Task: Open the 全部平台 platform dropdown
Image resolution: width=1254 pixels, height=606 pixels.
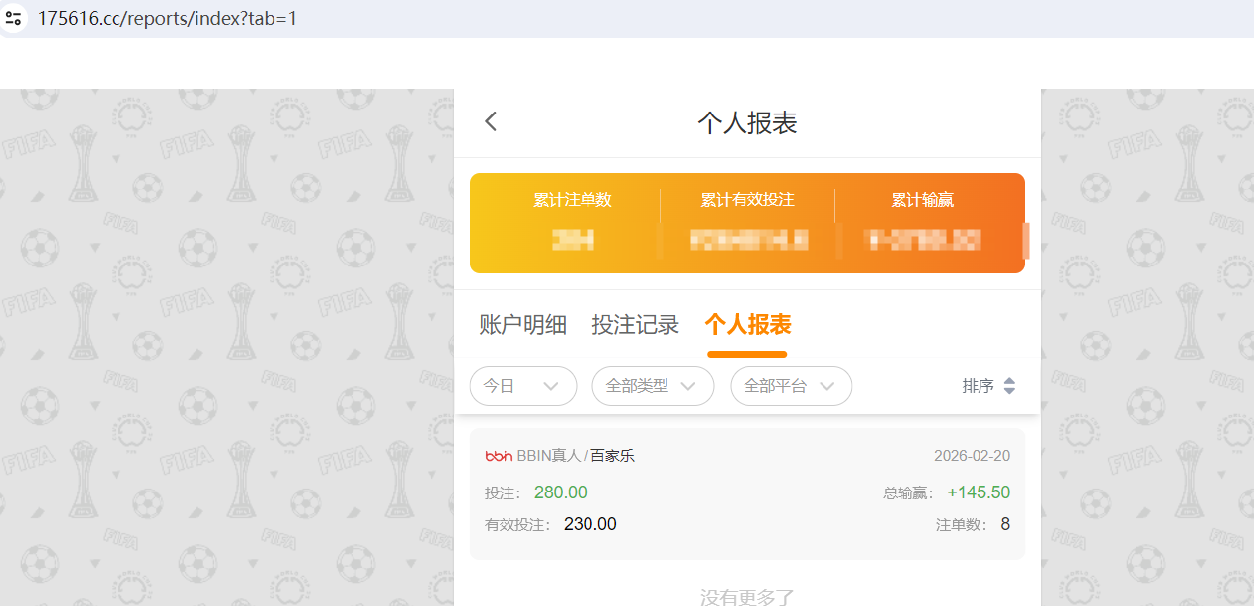Action: [790, 386]
